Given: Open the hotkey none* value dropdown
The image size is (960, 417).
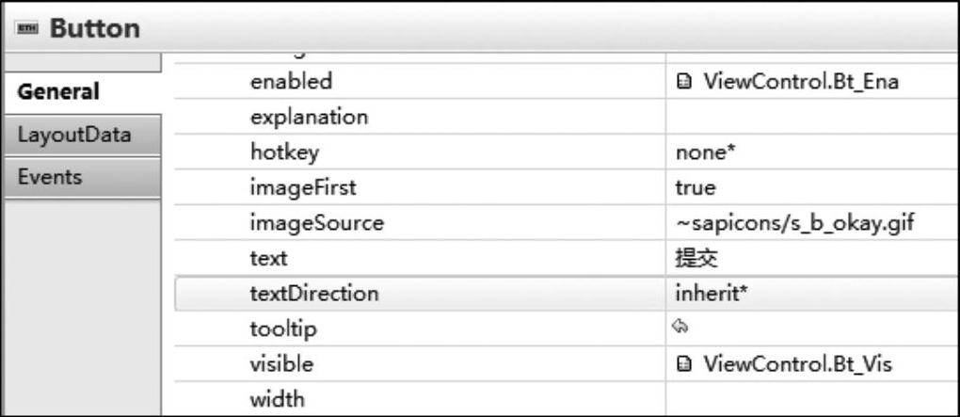Looking at the screenshot, I should (x=812, y=152).
